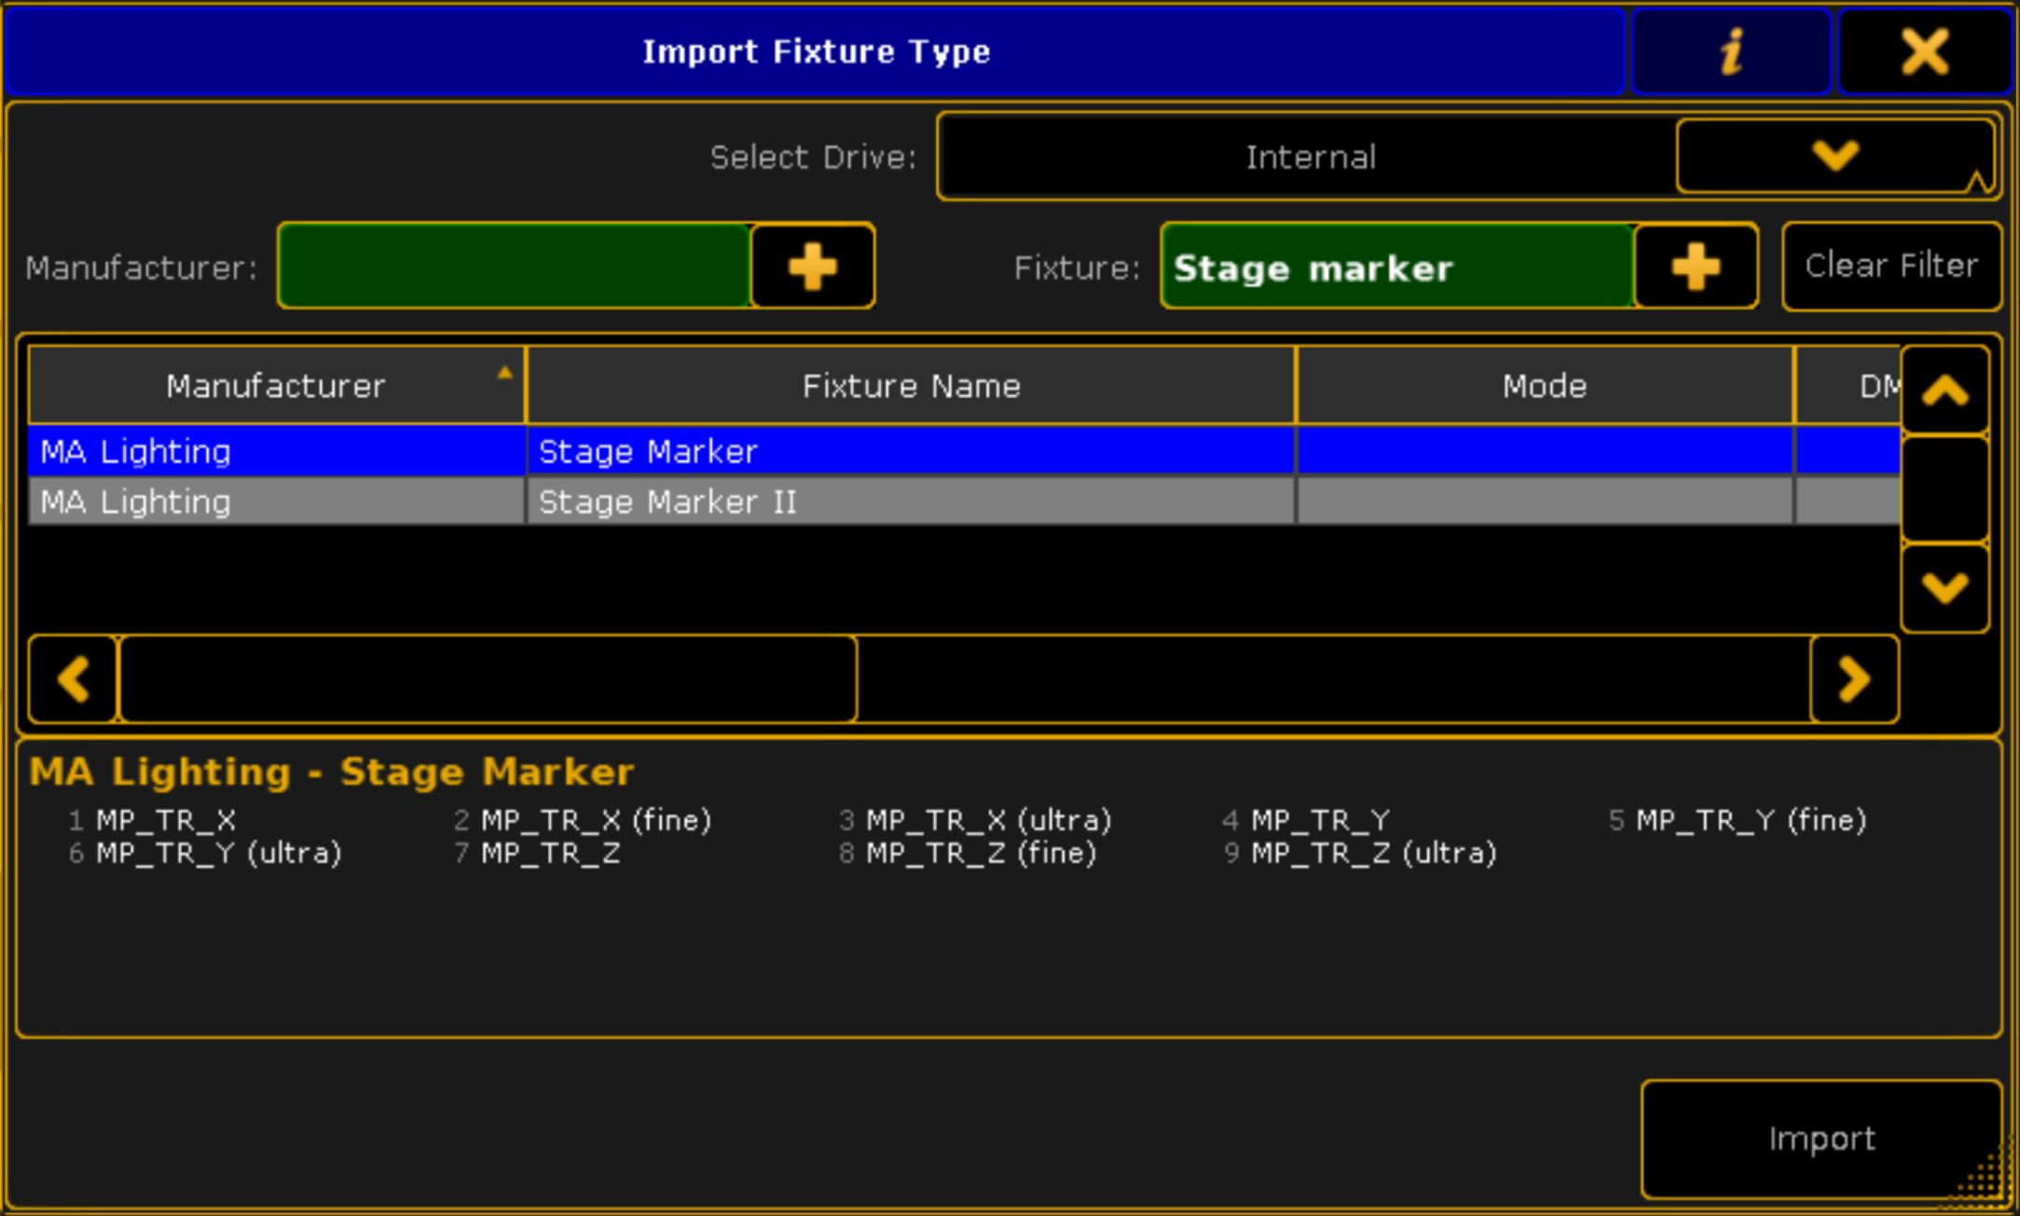Open the info help icon
Viewport: 2020px width, 1216px height.
1731,51
